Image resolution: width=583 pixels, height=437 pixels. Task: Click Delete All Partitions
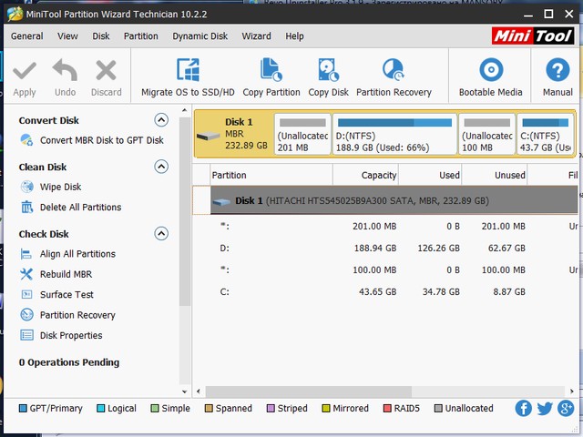80,208
